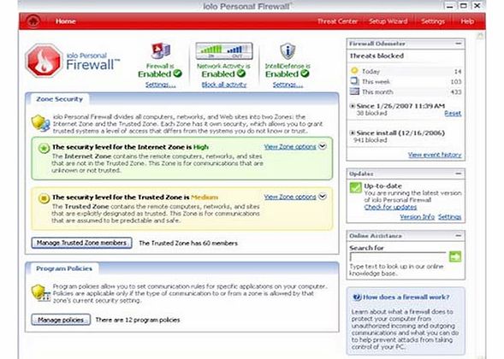Click the yellow Trusted Zone level icon
Image resolution: width=504 pixels, height=359 pixels.
tap(44, 198)
